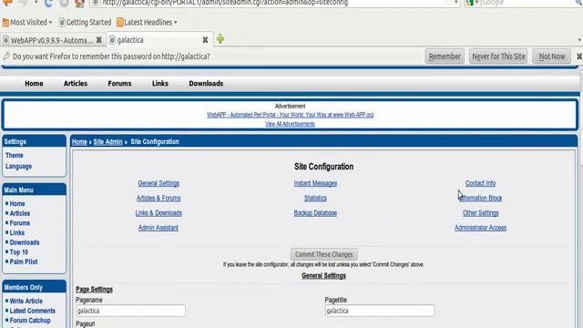
Task: Open Home in the Main Menu sidebar
Action: click(17, 204)
